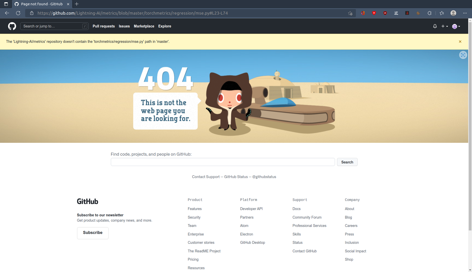Open the Skills footer link
The width and height of the screenshot is (472, 272).
[297, 234]
